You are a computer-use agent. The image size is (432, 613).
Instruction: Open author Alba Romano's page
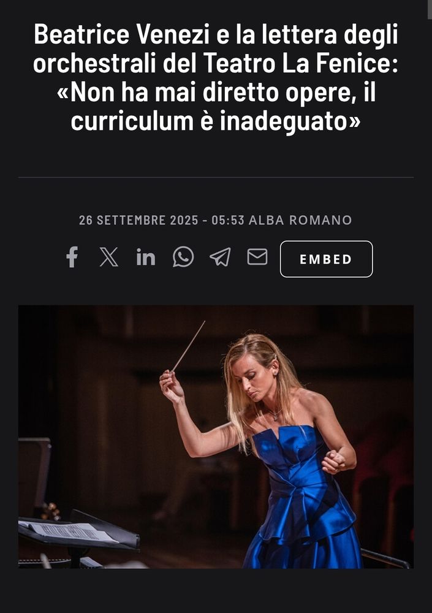click(x=300, y=220)
